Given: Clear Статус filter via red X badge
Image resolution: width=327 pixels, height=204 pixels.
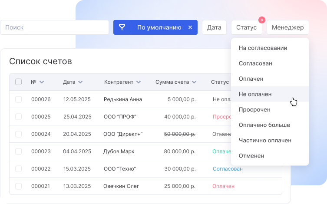Looking at the screenshot, I should pyautogui.click(x=261, y=20).
